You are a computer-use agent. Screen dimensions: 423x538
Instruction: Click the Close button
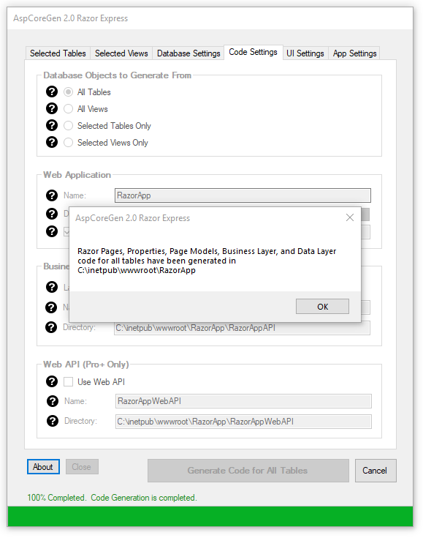[82, 467]
